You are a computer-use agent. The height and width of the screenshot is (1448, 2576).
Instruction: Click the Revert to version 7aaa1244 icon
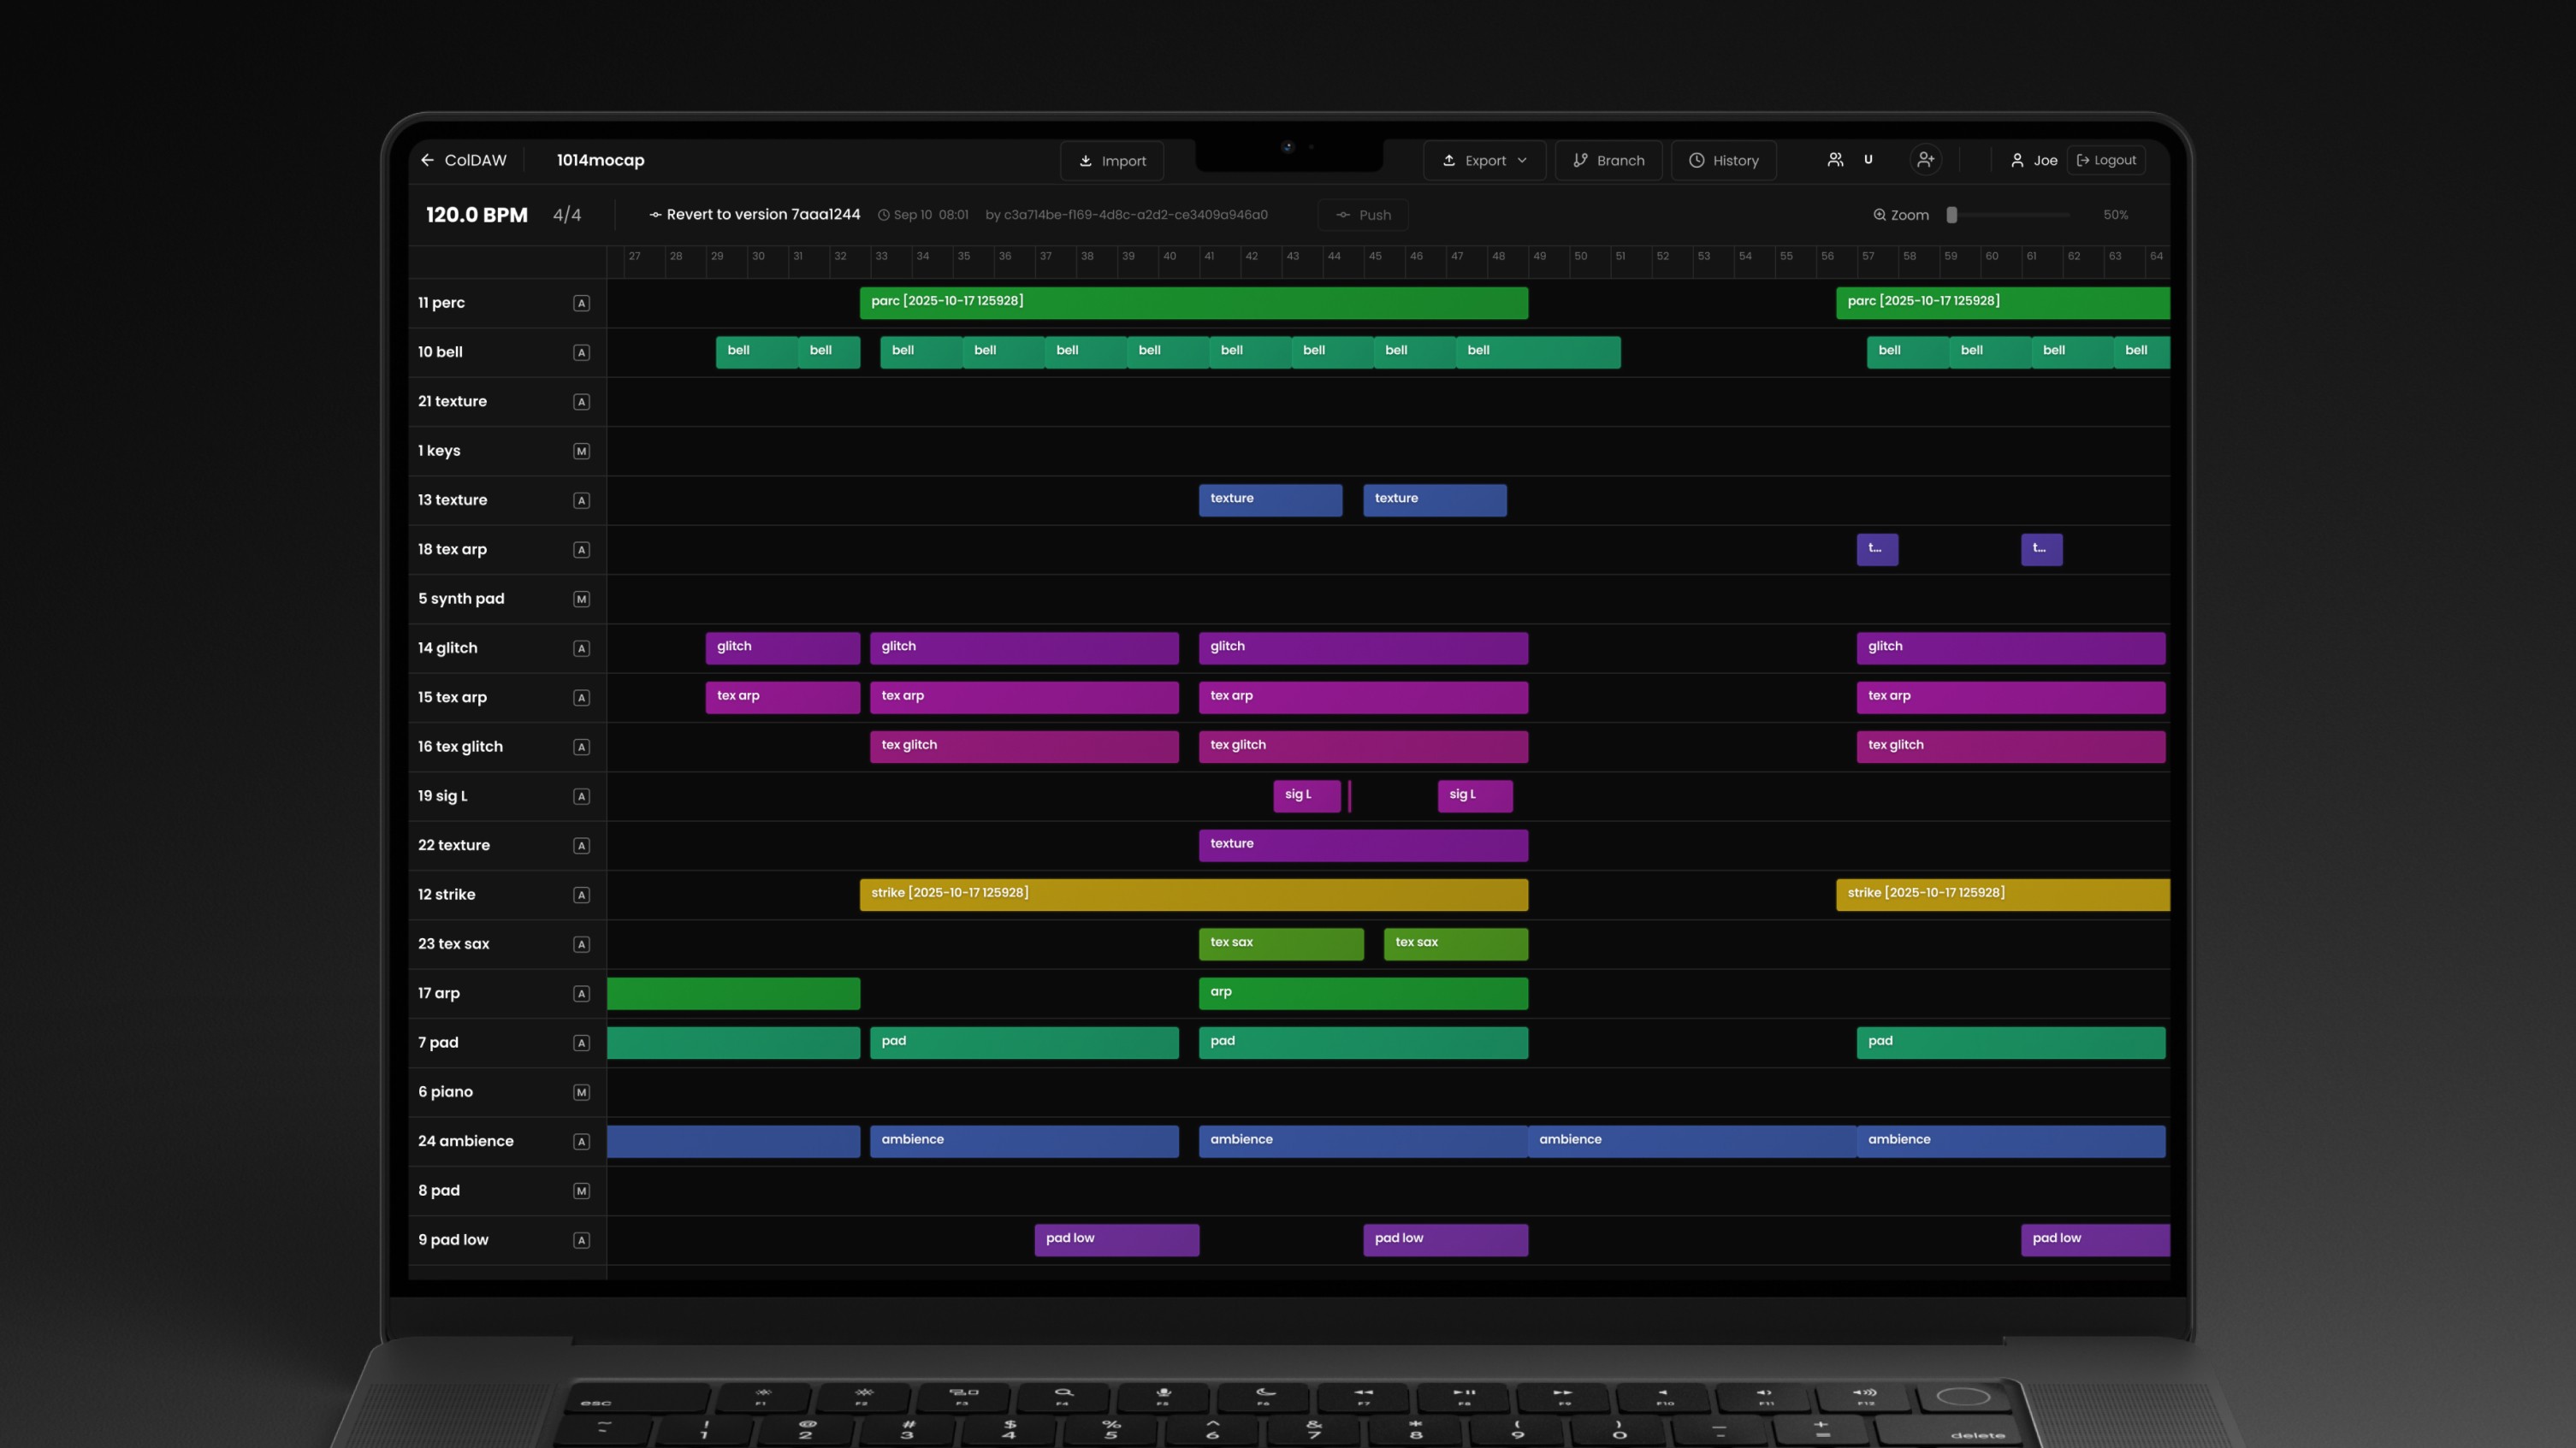click(x=655, y=215)
